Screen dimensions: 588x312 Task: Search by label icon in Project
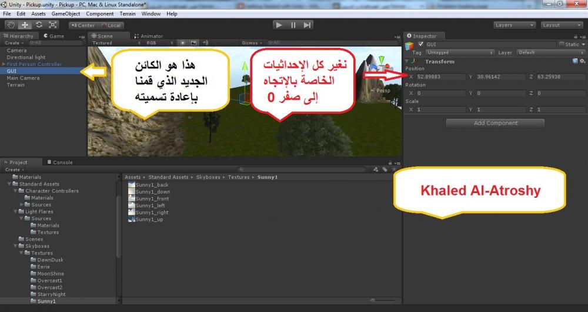[385, 170]
